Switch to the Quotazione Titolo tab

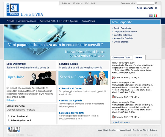122,58
